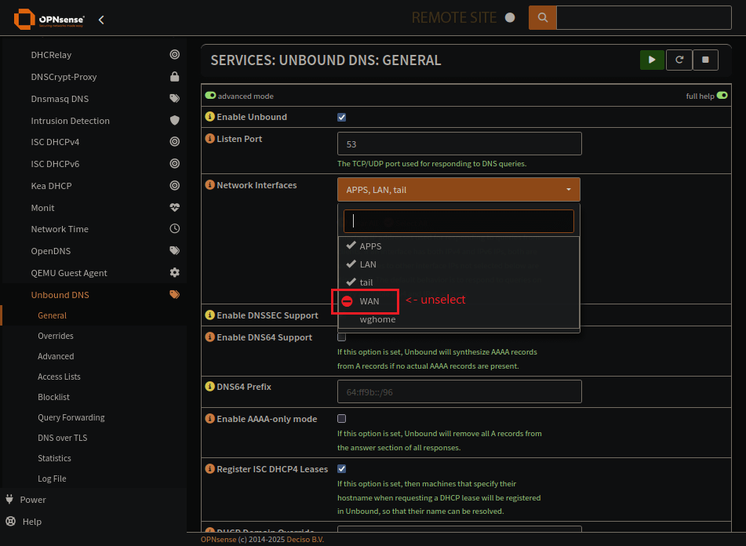
Task: Open the Blocklist page
Action: coord(54,397)
